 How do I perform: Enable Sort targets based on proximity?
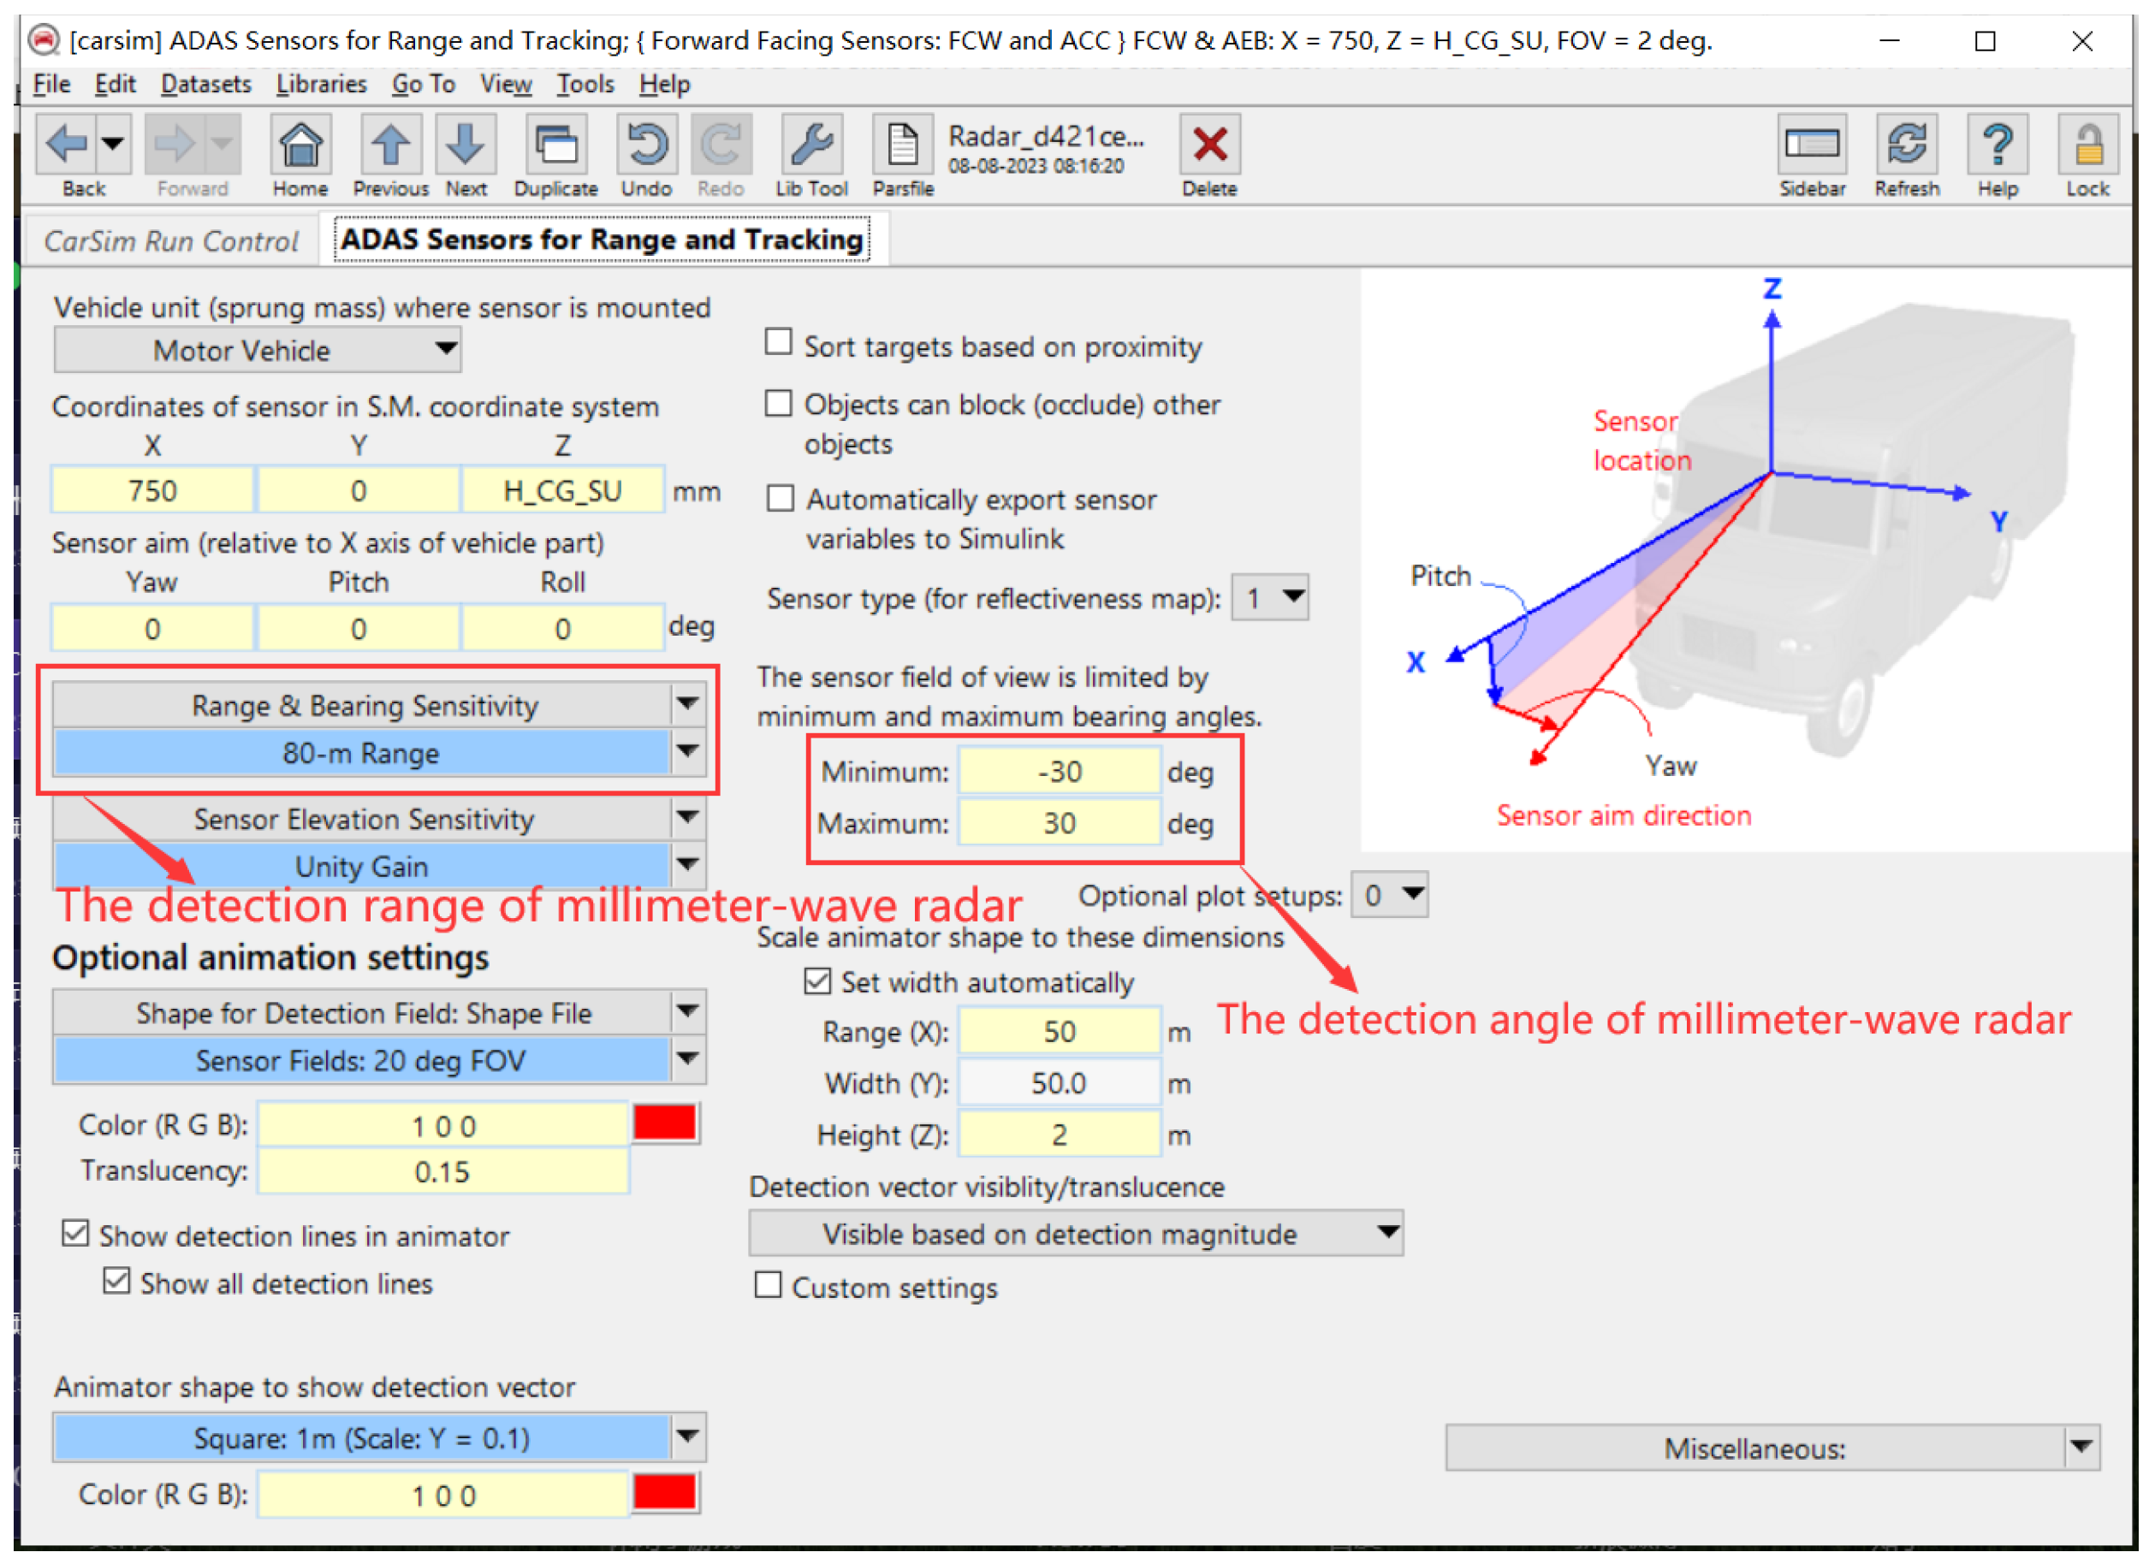click(779, 342)
